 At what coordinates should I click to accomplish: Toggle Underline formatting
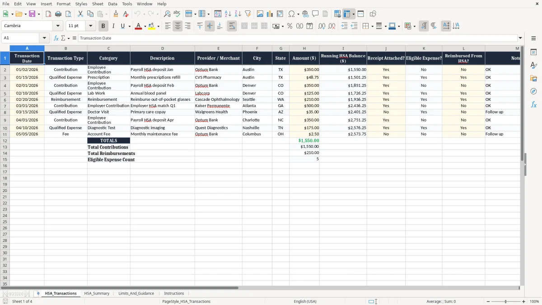pos(122,26)
